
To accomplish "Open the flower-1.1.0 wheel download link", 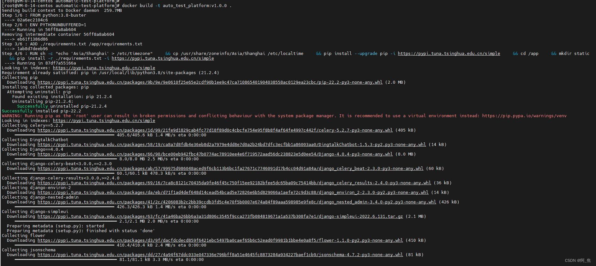I will (x=220, y=240).
